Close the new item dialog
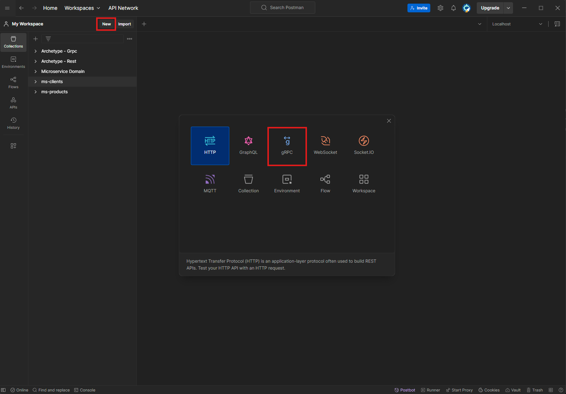This screenshot has width=566, height=394. [x=389, y=121]
